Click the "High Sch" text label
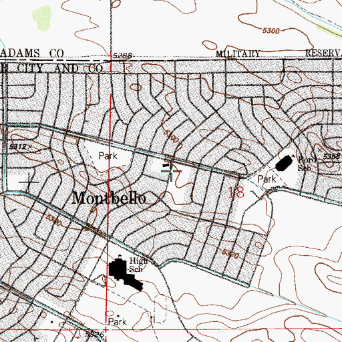Image resolution: width=342 pixels, height=342 pixels. click(x=138, y=265)
